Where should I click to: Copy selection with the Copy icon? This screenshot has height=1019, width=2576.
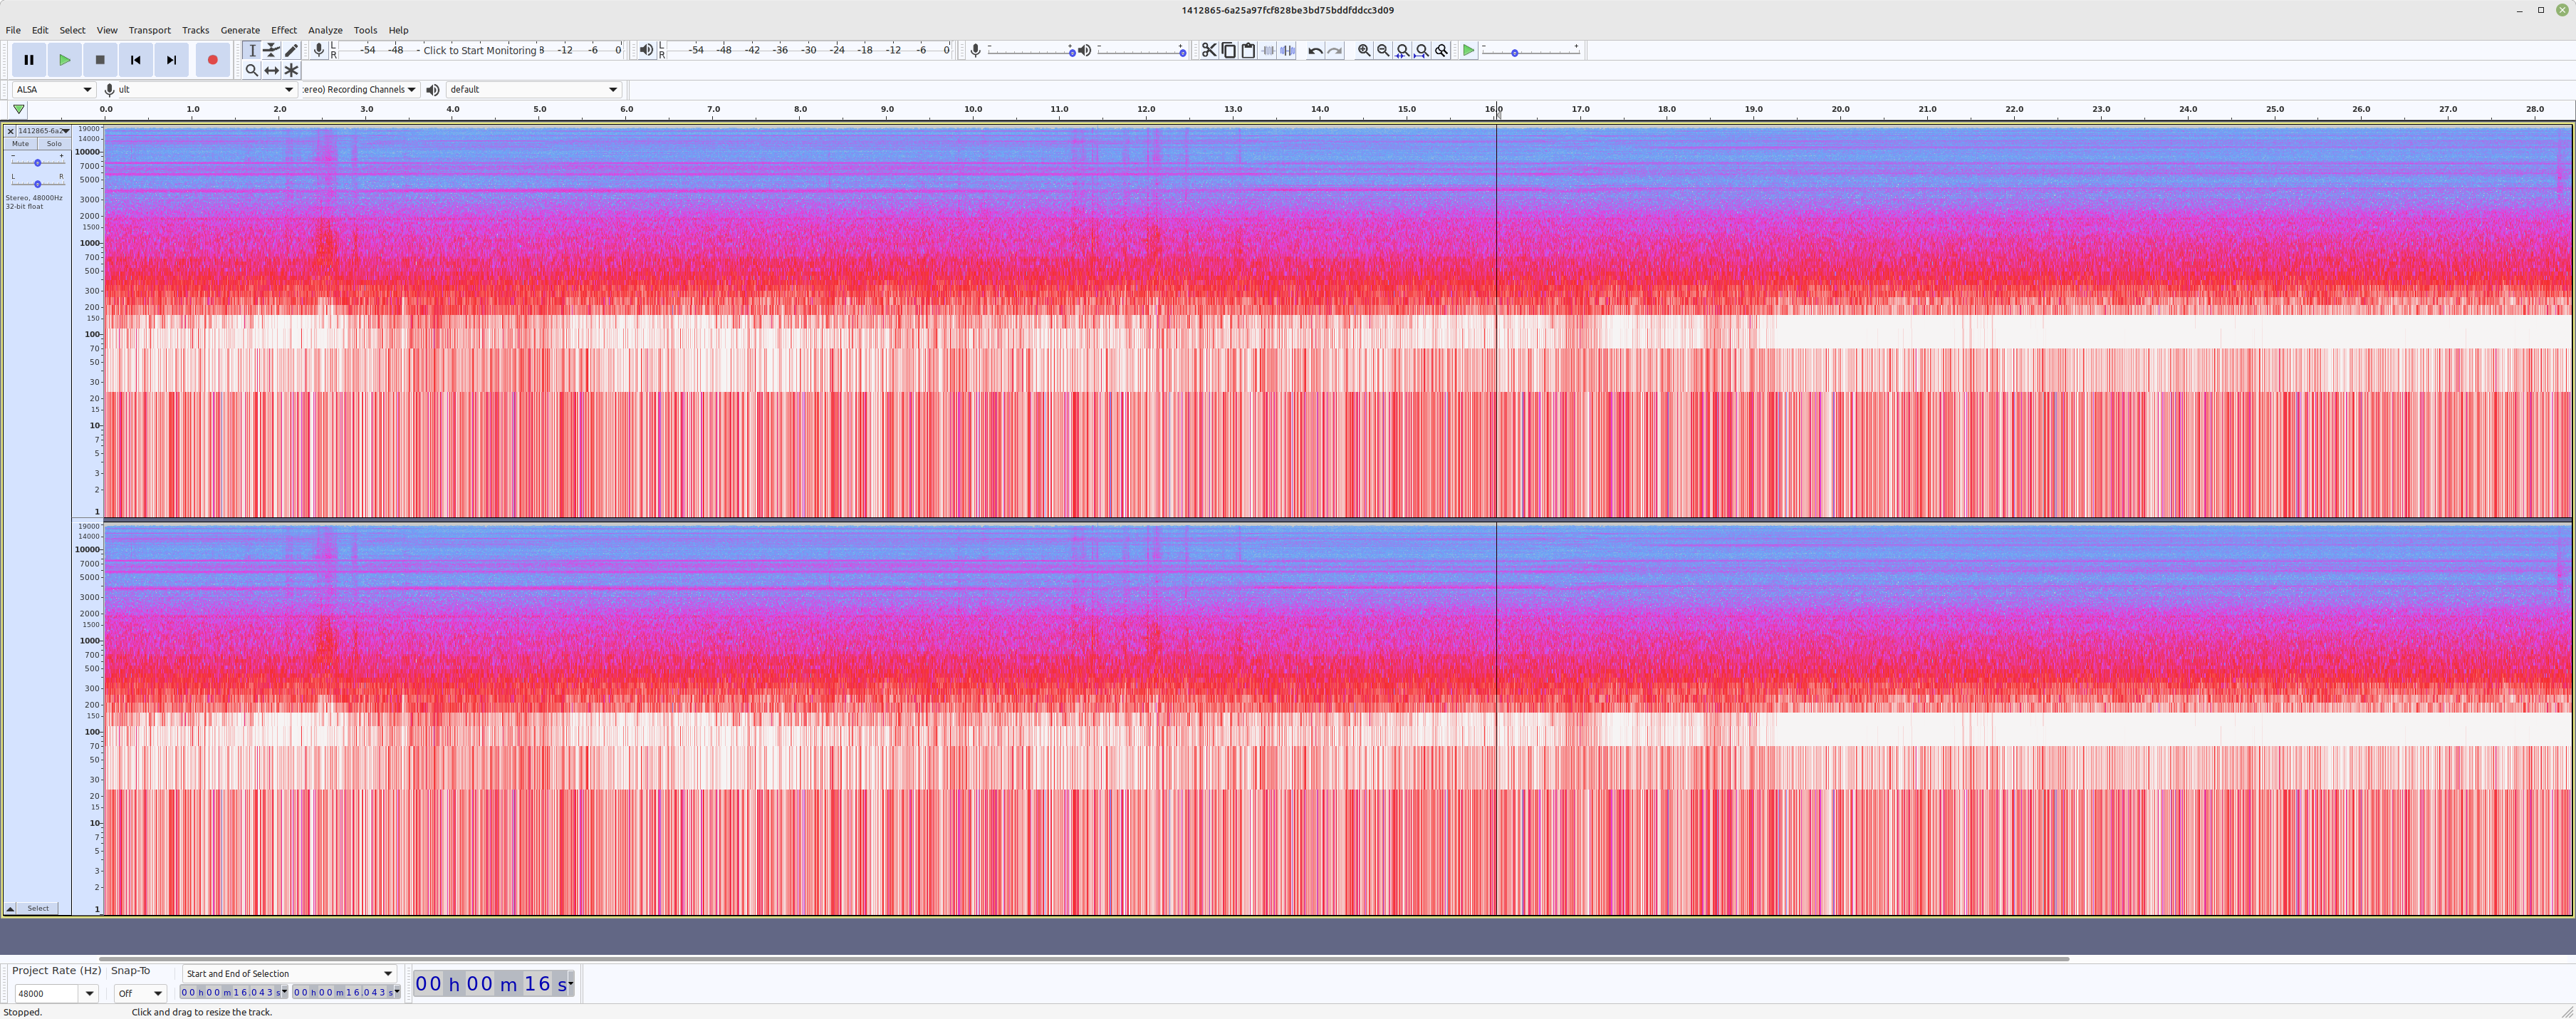click(1229, 50)
